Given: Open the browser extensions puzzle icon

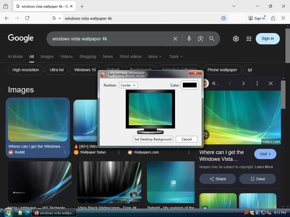Looking at the screenshot, I should tap(273, 18).
